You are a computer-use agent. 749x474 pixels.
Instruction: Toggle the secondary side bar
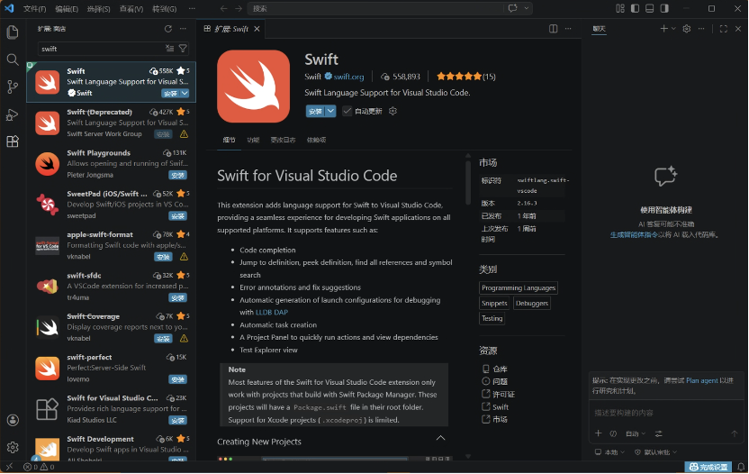click(x=664, y=8)
